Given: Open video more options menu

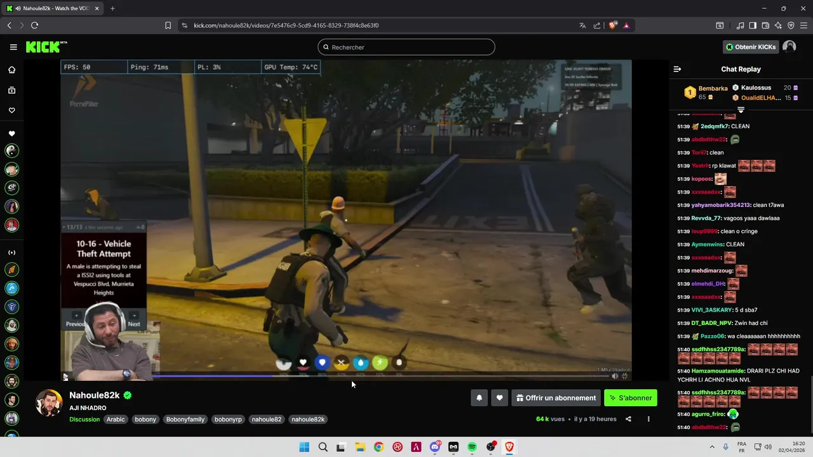Looking at the screenshot, I should 648,419.
